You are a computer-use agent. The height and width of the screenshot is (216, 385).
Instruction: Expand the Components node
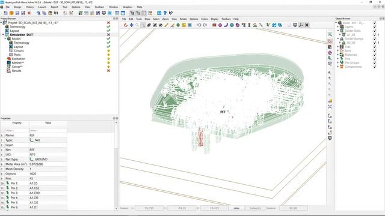(338, 67)
